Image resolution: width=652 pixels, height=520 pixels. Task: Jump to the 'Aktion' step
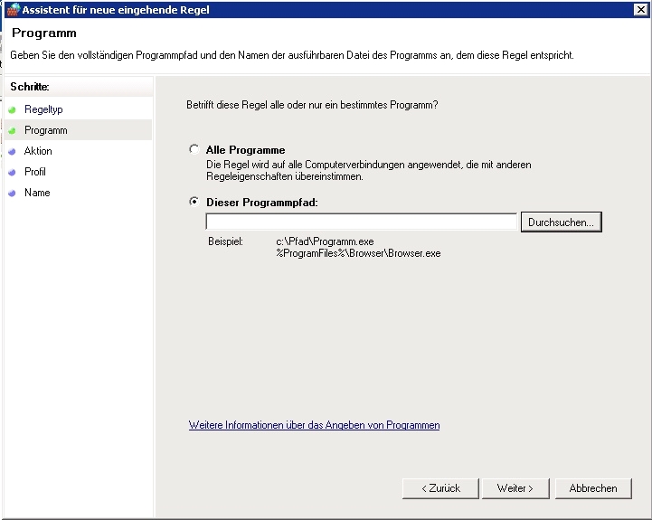38,151
